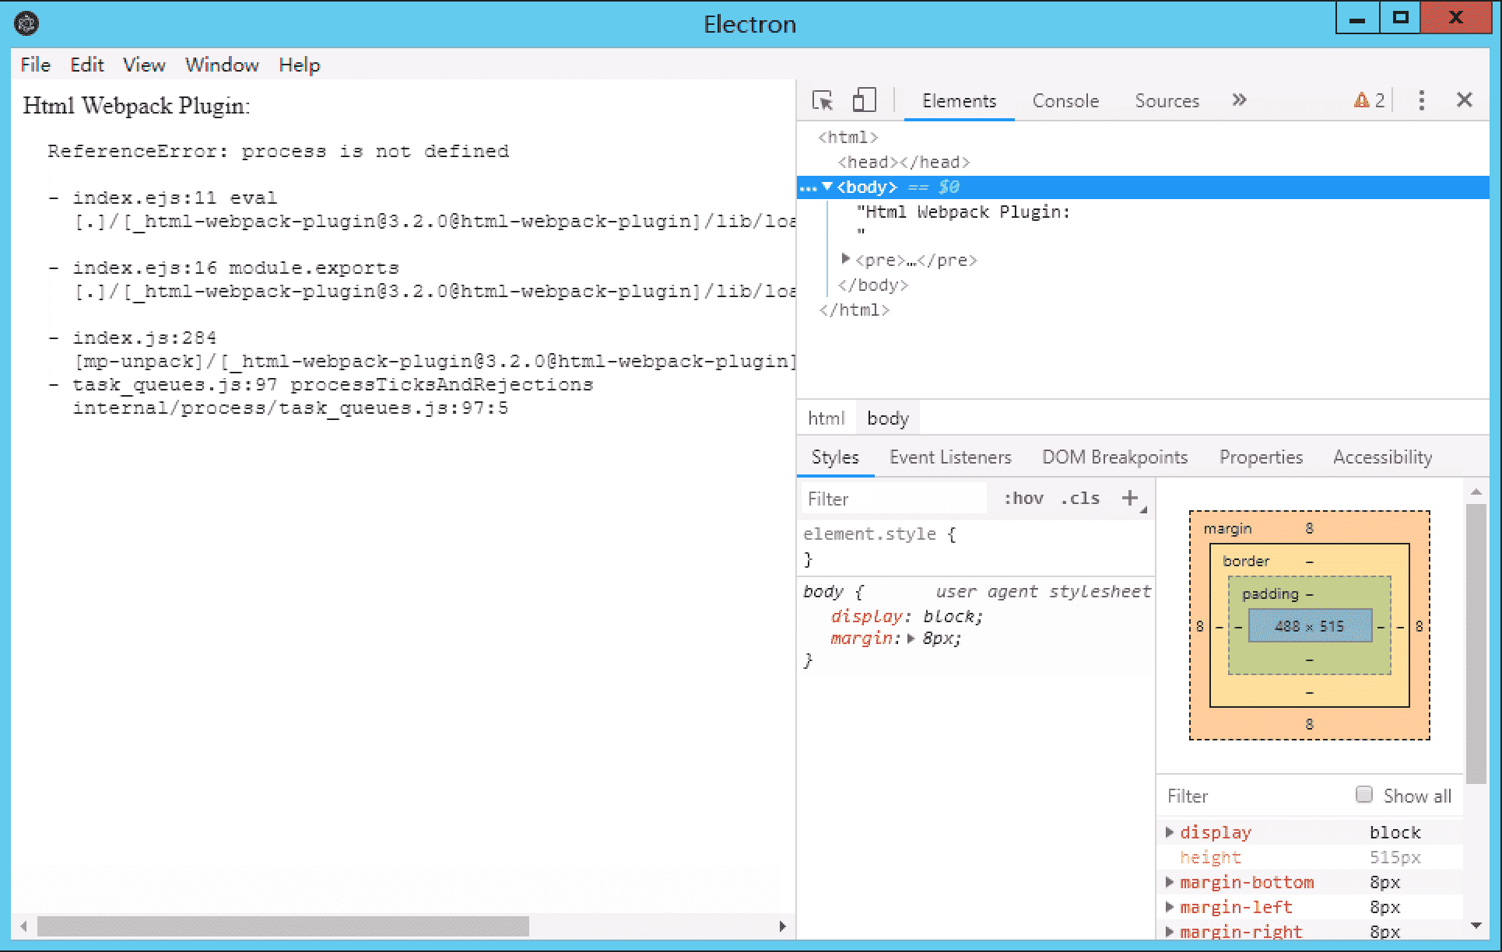Activate the inspect element picker icon
Screen dimensions: 1502x952
pos(823,100)
